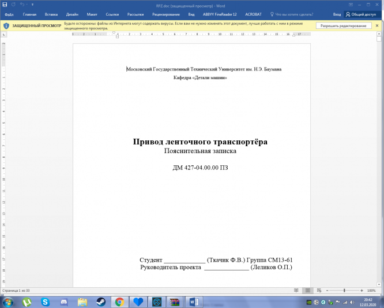The image size is (384, 308).
Task: Click the first-line indent marker on ruler
Action: coord(114,32)
